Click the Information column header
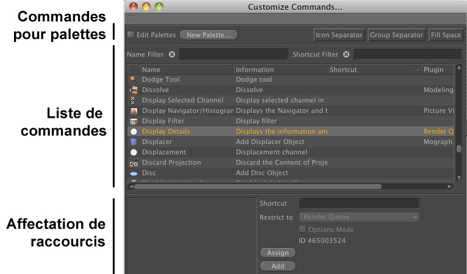This screenshot has width=467, height=274. [x=280, y=70]
